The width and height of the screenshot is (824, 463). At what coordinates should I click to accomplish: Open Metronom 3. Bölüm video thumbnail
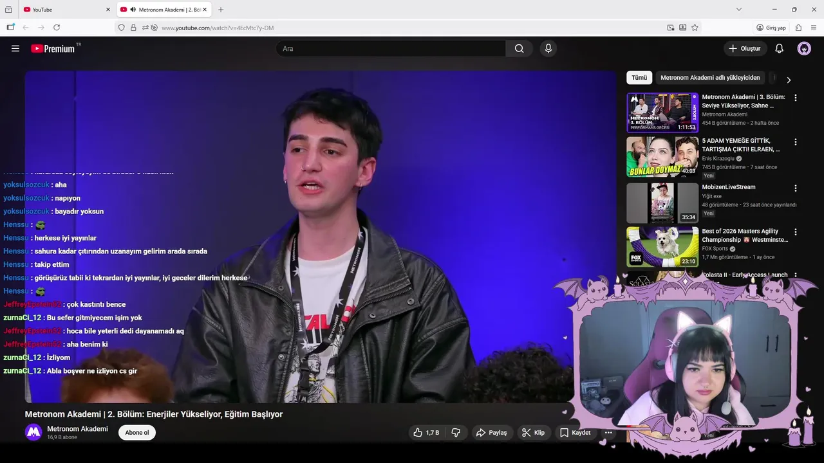coord(662,113)
